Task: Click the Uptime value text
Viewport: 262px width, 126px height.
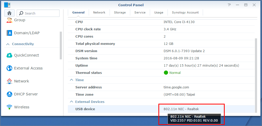Action: point(201,65)
